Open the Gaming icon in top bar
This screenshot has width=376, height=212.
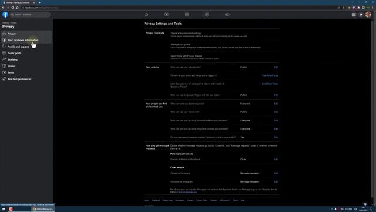pyautogui.click(x=227, y=15)
